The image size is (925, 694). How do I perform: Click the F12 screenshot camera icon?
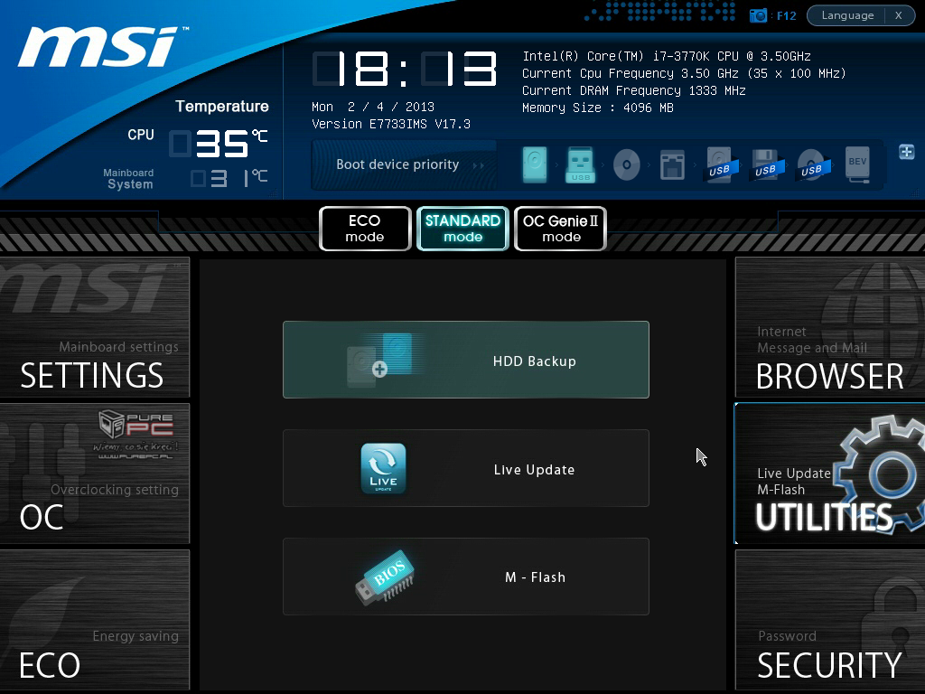click(x=758, y=15)
